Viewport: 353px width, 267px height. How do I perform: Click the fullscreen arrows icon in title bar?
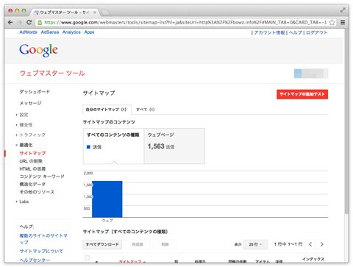tap(343, 10)
